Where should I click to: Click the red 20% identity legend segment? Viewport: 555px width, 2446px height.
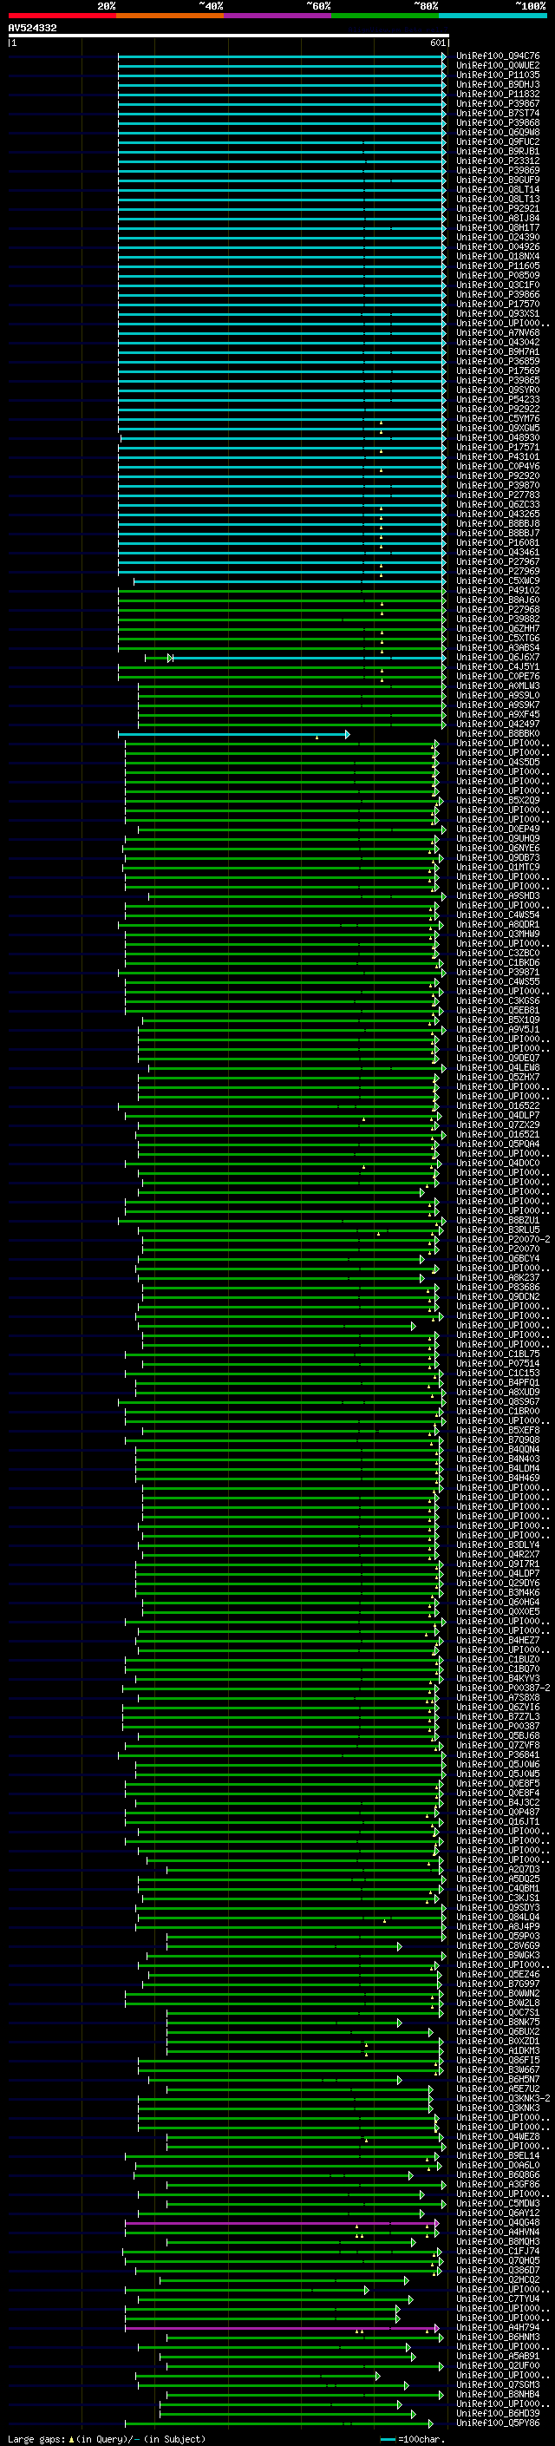(x=62, y=16)
